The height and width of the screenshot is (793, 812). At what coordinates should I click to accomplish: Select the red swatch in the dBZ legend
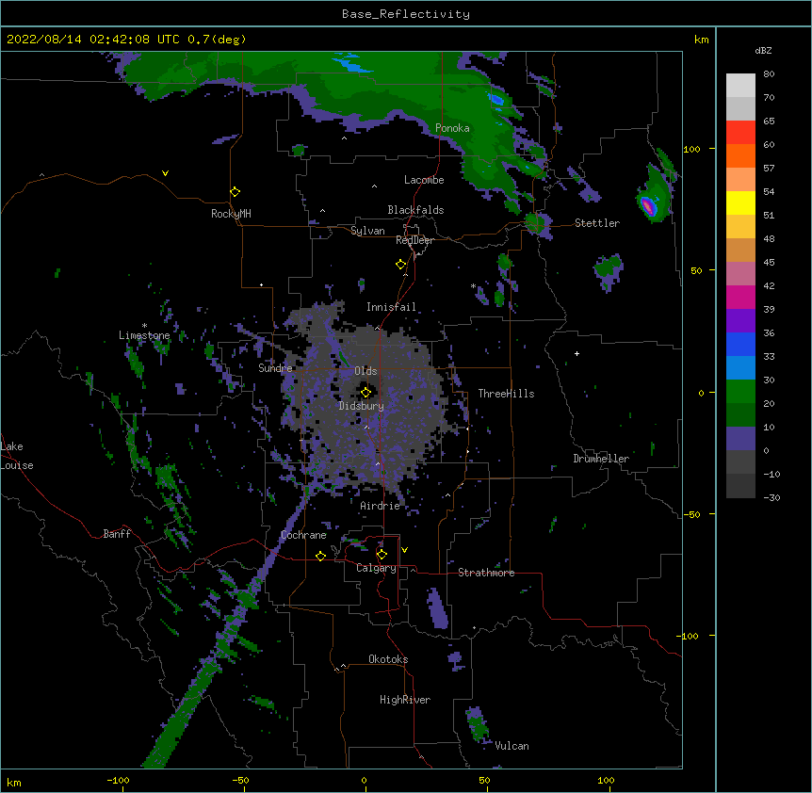point(740,133)
